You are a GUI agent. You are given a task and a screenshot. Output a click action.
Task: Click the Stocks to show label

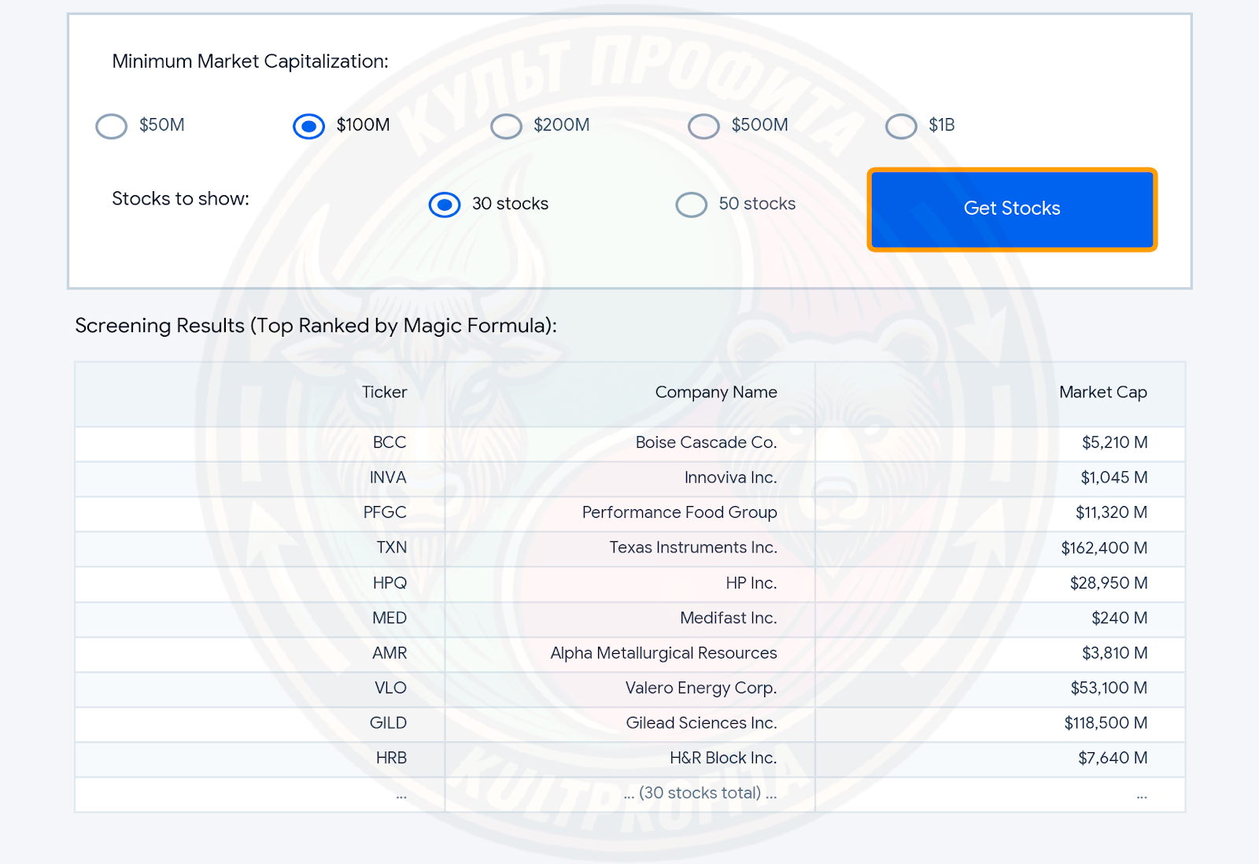tap(180, 198)
